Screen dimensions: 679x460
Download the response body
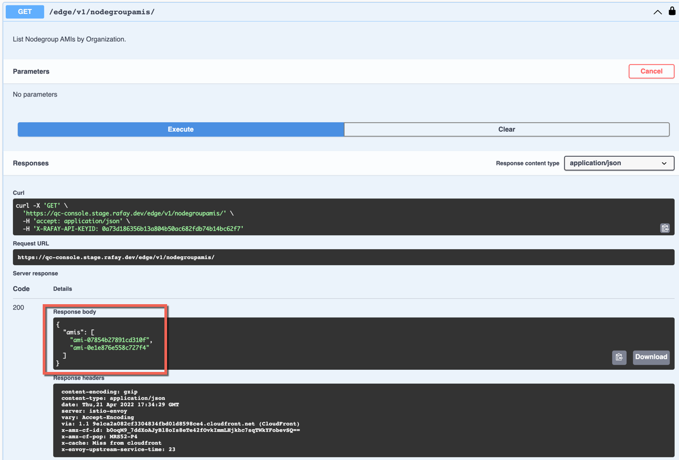click(x=651, y=357)
